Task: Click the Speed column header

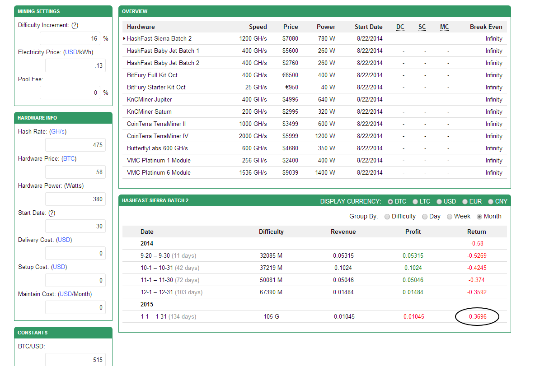Action: [258, 27]
